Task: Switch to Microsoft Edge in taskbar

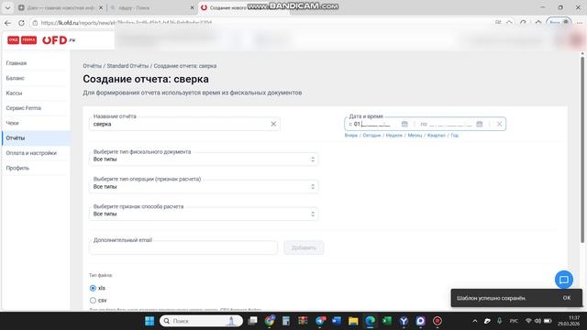Action: [370, 321]
